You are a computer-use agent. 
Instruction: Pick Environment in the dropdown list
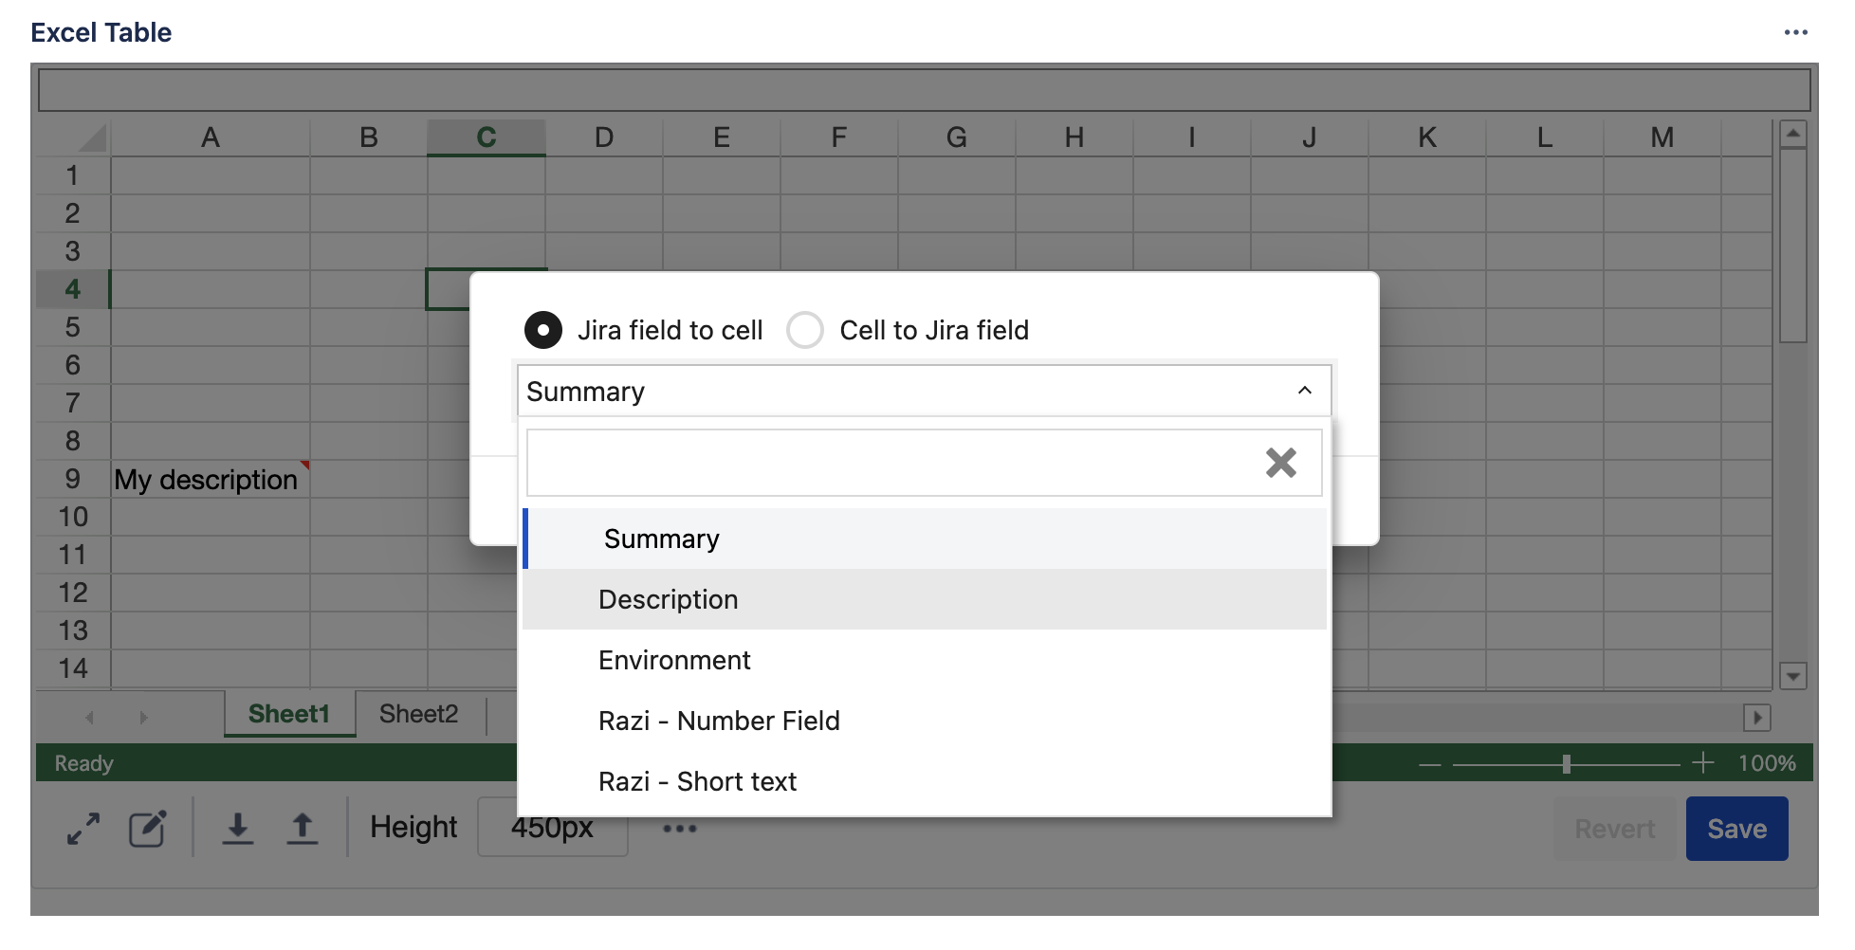[x=674, y=660]
